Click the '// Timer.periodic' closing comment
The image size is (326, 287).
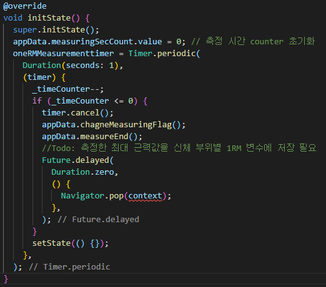(69, 267)
